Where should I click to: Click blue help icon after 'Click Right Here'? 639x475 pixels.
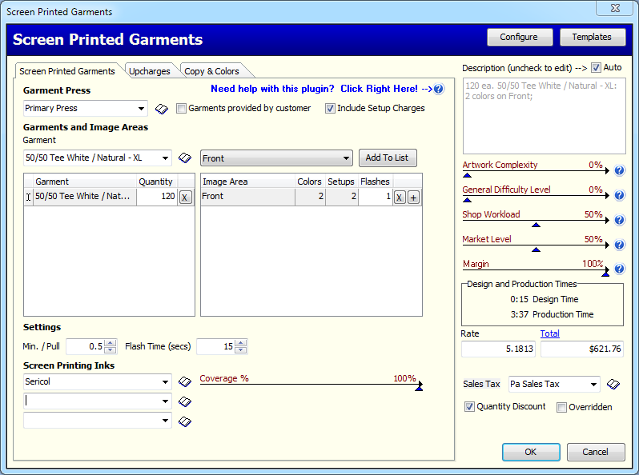click(439, 89)
